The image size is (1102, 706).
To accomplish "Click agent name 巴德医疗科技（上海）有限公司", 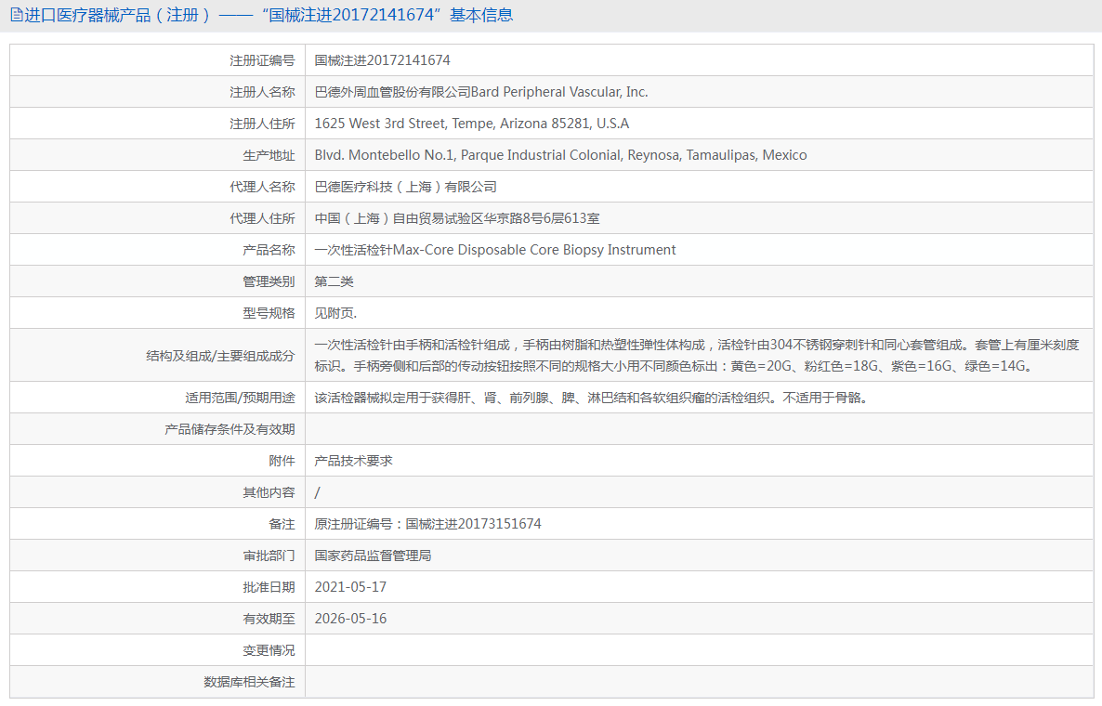I will 405,187.
